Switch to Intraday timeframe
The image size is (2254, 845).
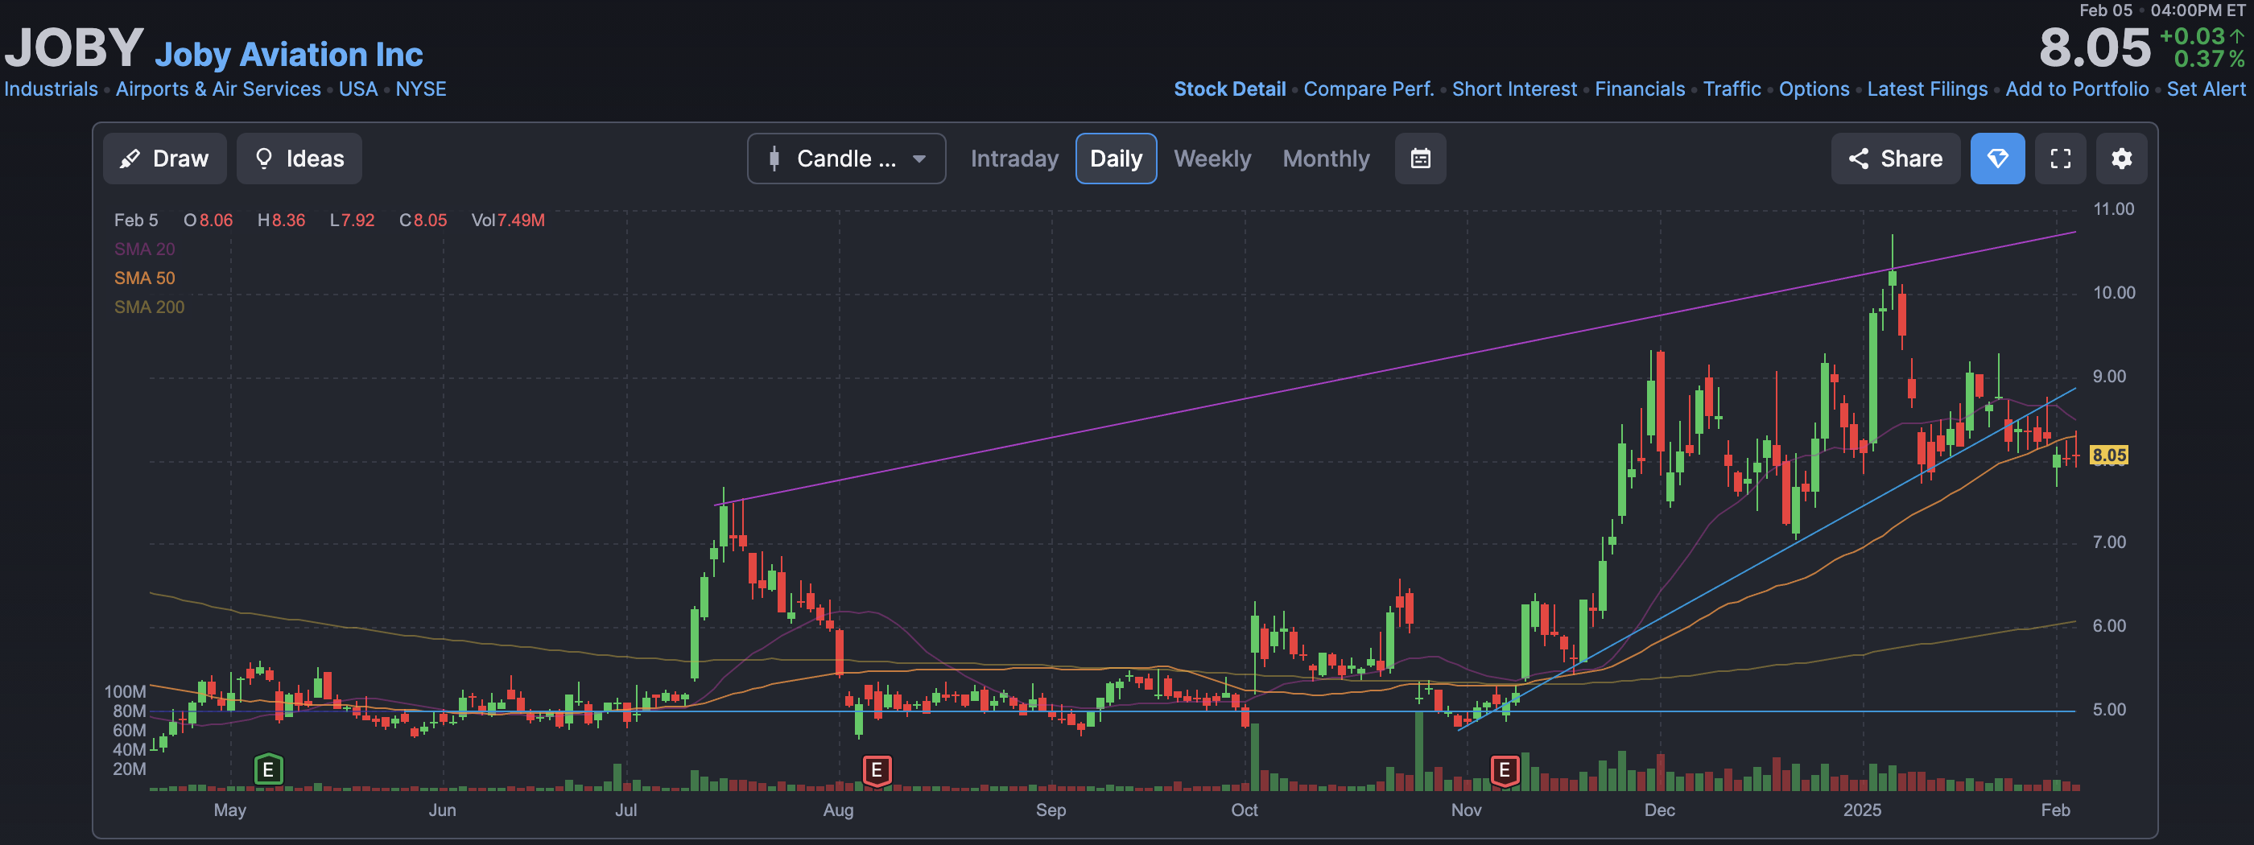(x=1014, y=159)
